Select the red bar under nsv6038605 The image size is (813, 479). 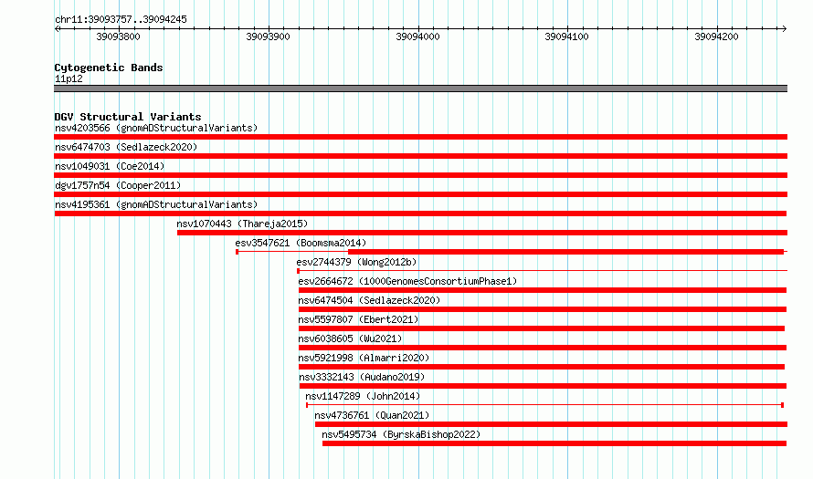coord(543,348)
